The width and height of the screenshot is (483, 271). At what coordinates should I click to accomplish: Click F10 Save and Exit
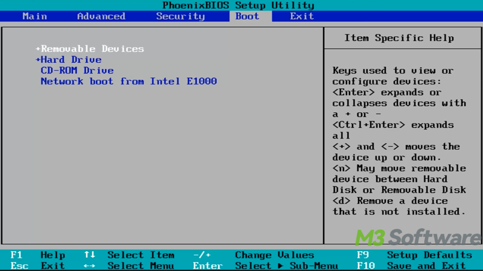414,266
